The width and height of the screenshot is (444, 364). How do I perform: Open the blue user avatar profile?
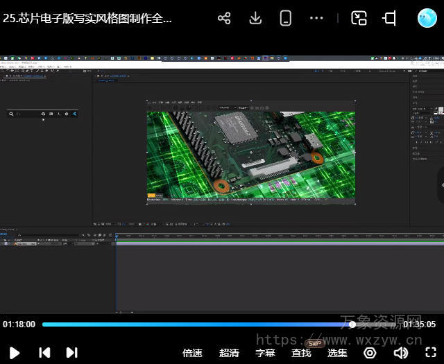click(427, 19)
